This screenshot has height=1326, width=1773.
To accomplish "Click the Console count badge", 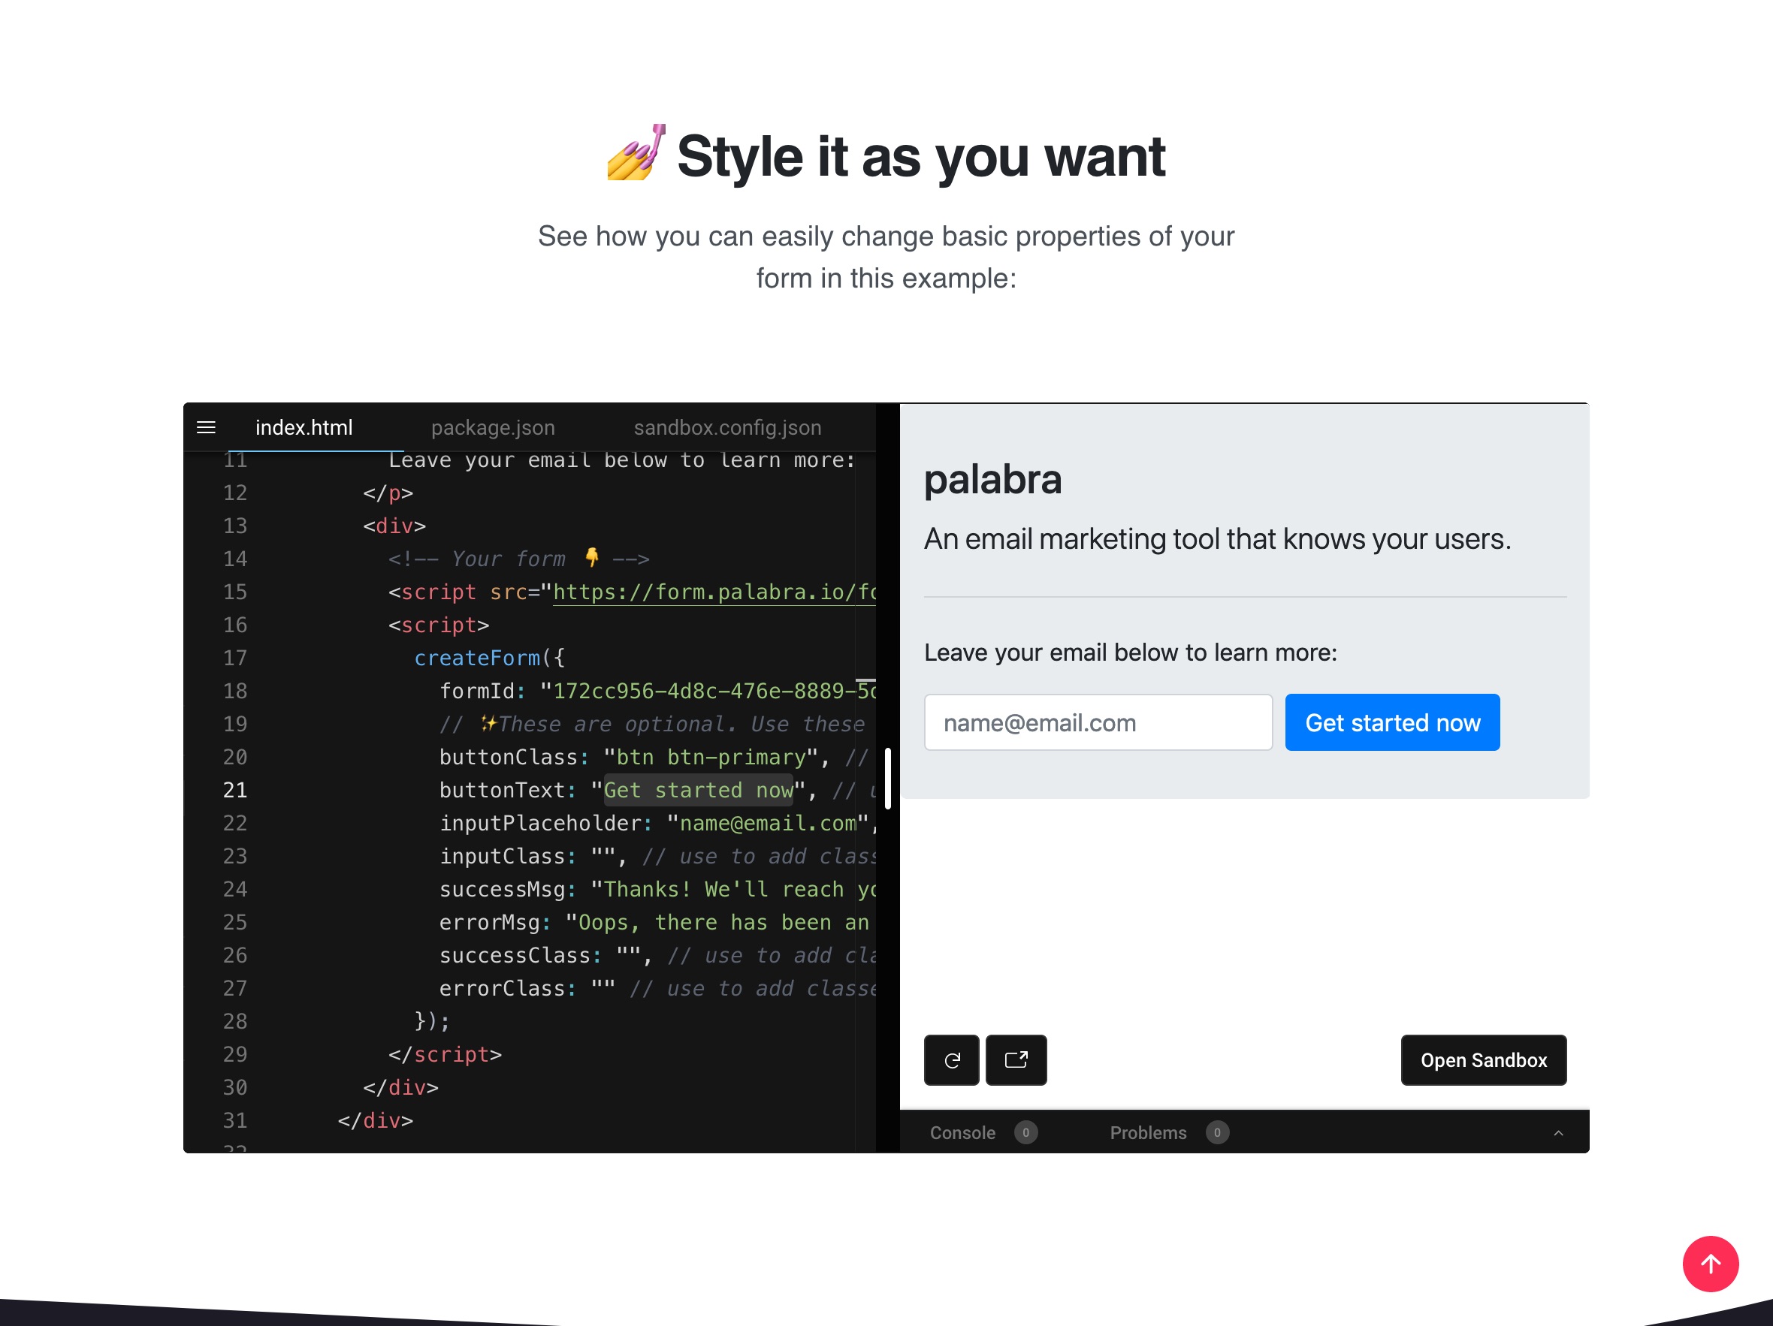I will (1025, 1133).
